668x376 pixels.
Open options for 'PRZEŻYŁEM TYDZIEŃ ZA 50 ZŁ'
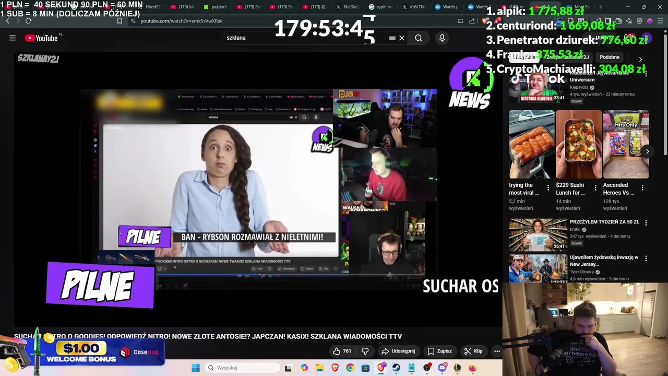(x=646, y=222)
